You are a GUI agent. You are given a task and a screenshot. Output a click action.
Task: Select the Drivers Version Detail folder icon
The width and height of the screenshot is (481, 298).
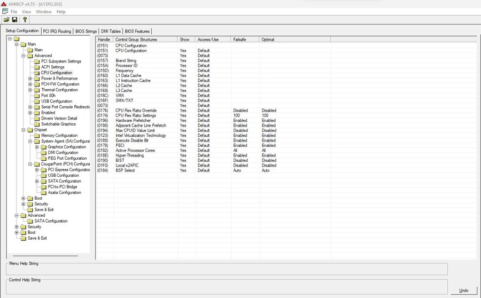(x=37, y=119)
